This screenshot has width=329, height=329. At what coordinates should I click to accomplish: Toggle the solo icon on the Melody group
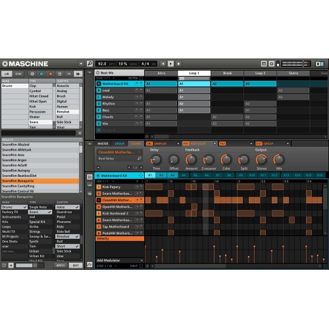141,97
